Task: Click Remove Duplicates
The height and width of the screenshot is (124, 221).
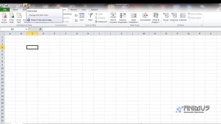Action: (x=123, y=18)
